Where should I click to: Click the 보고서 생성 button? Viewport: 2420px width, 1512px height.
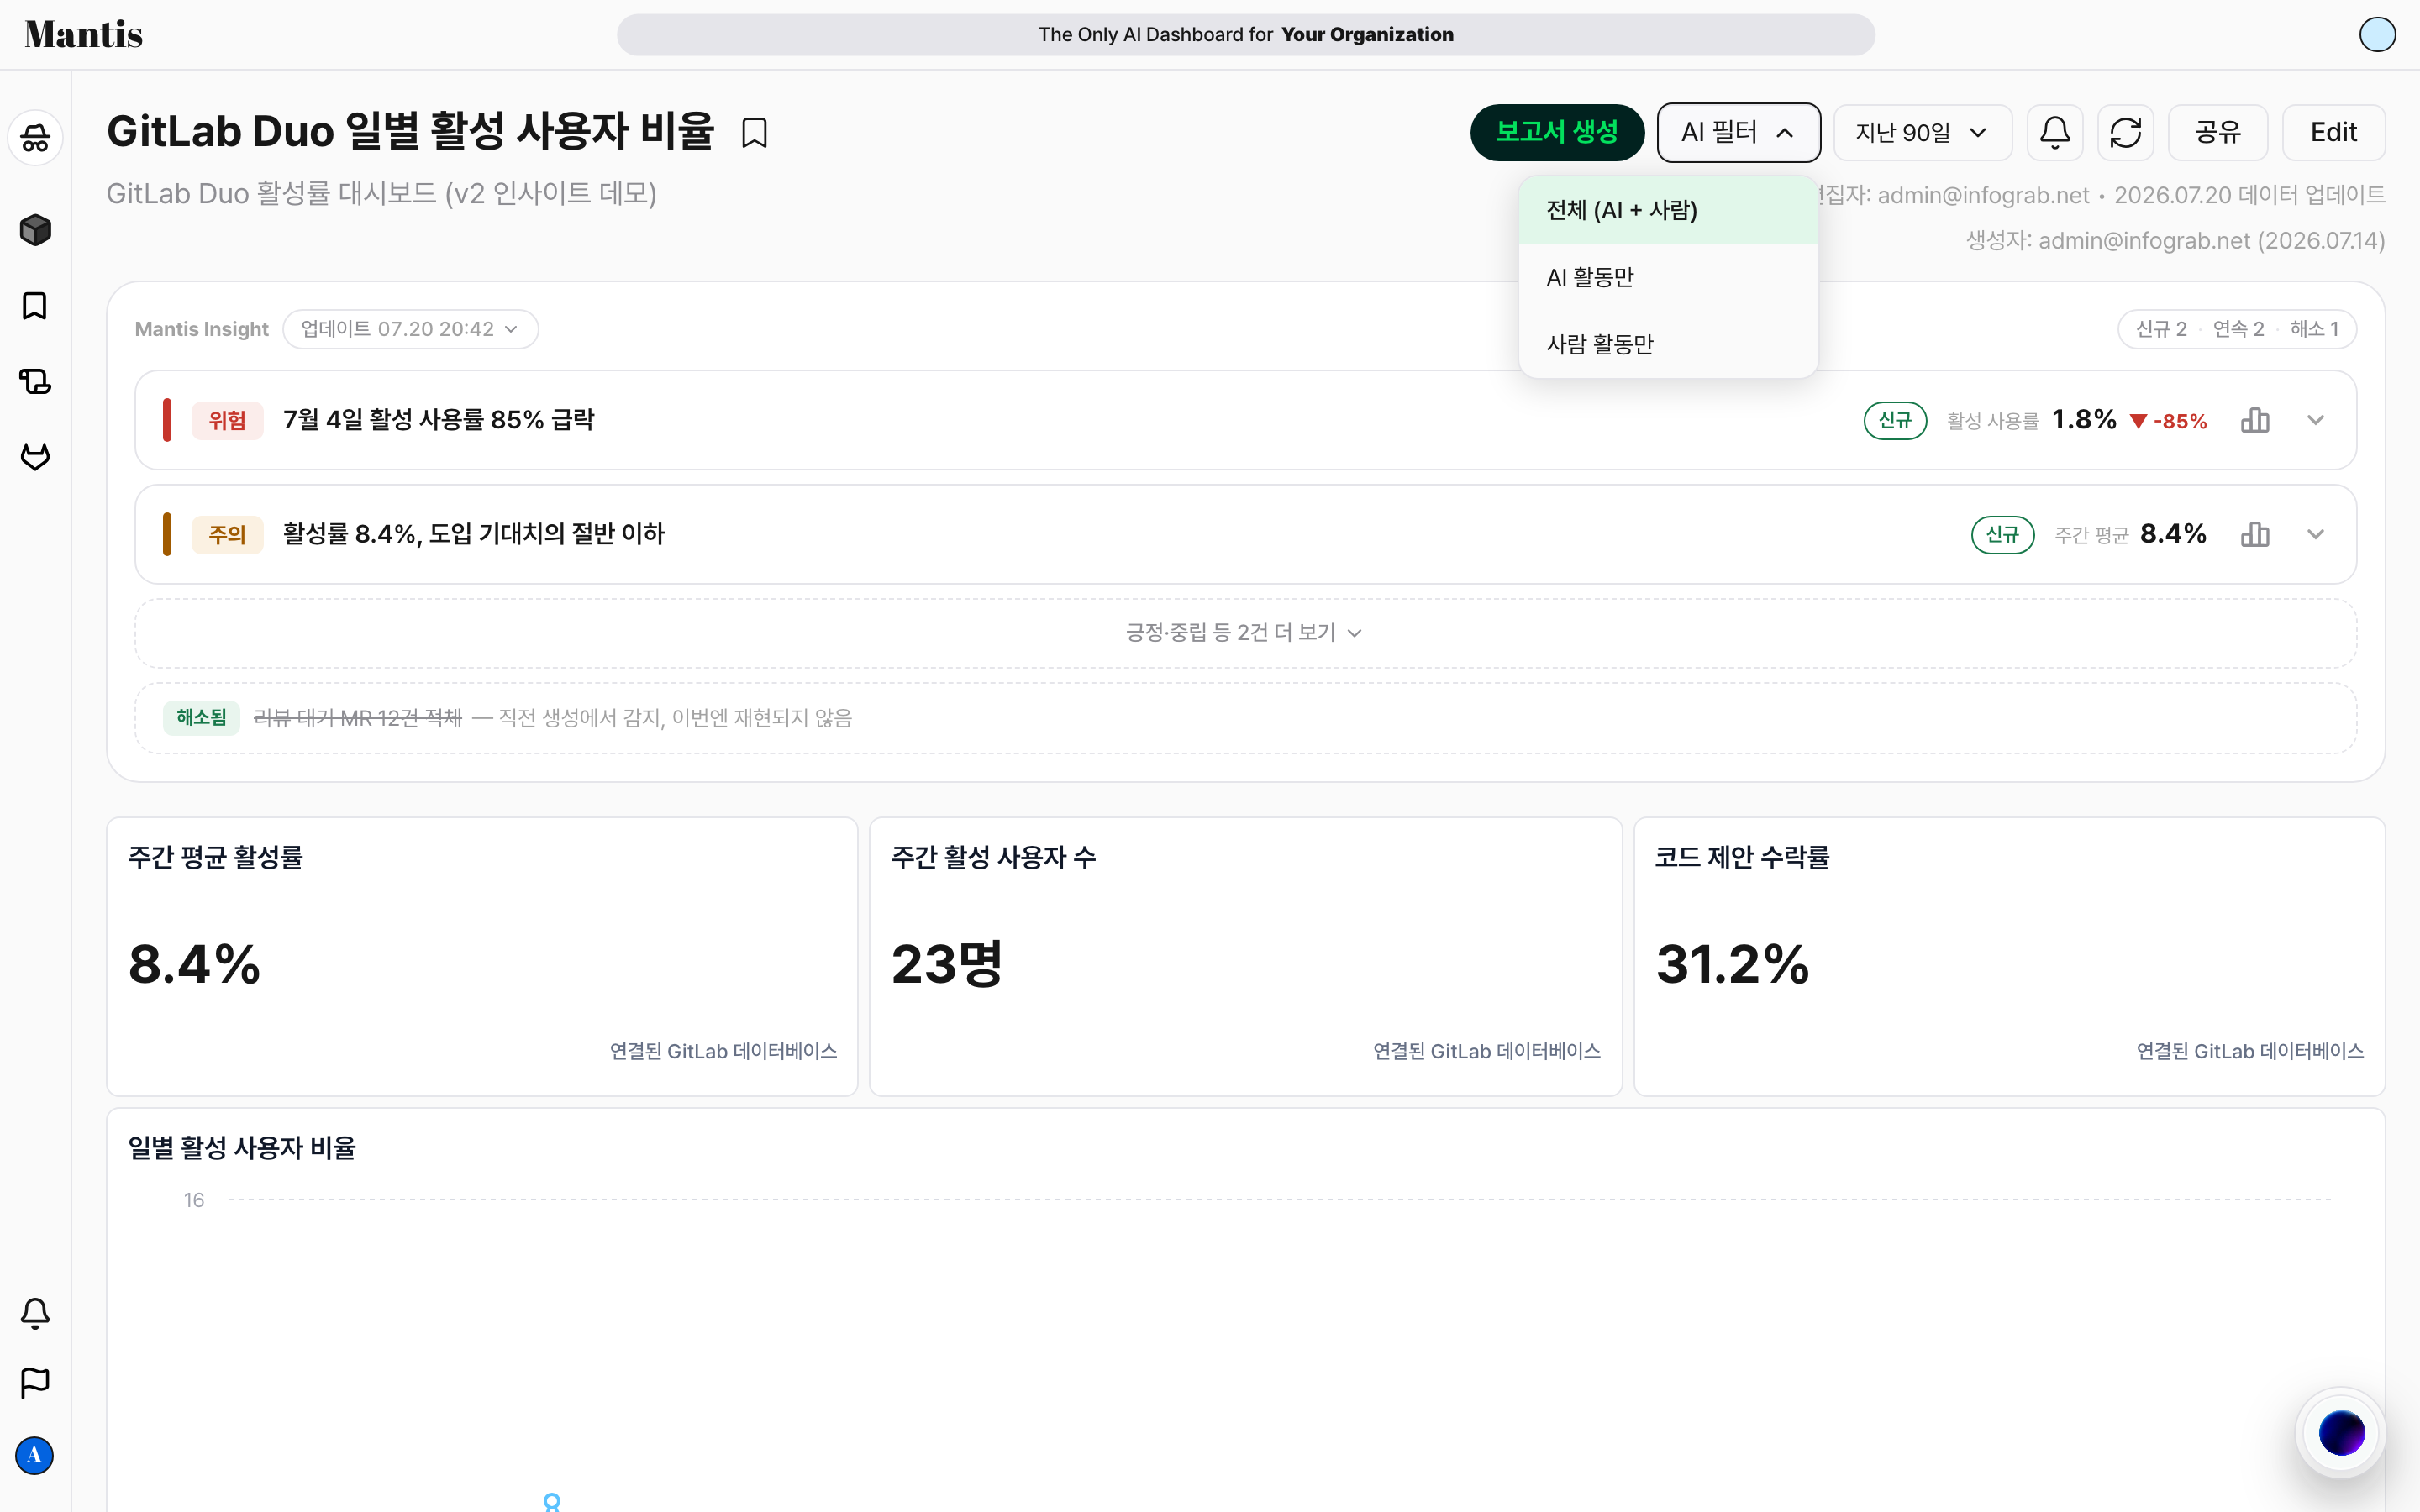tap(1557, 133)
